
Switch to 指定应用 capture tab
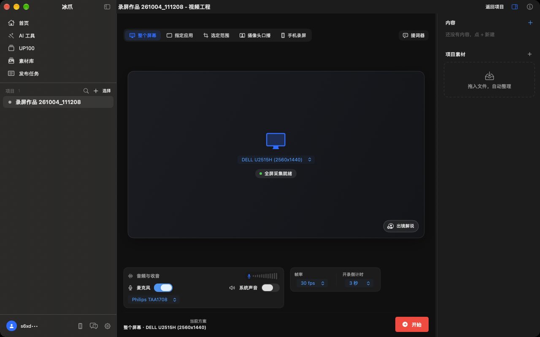tap(180, 35)
